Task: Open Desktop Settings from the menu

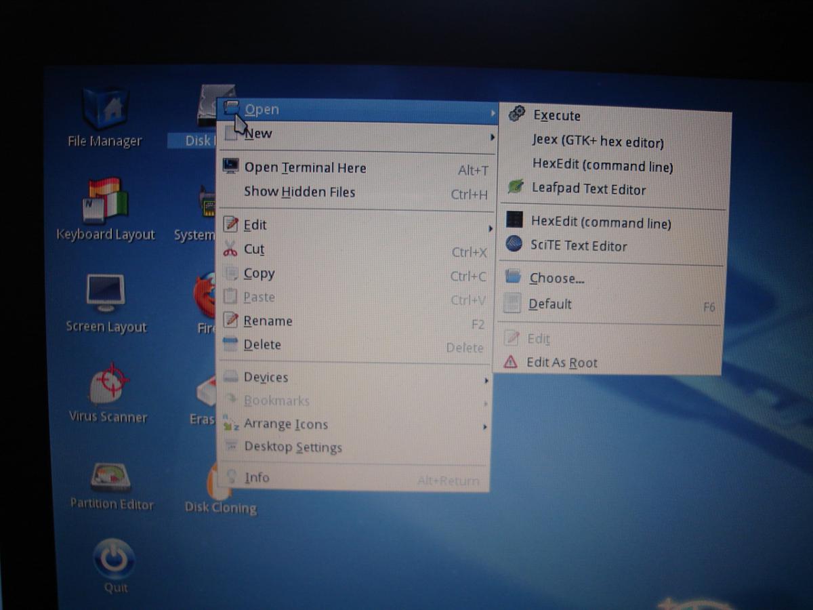Action: [x=353, y=447]
